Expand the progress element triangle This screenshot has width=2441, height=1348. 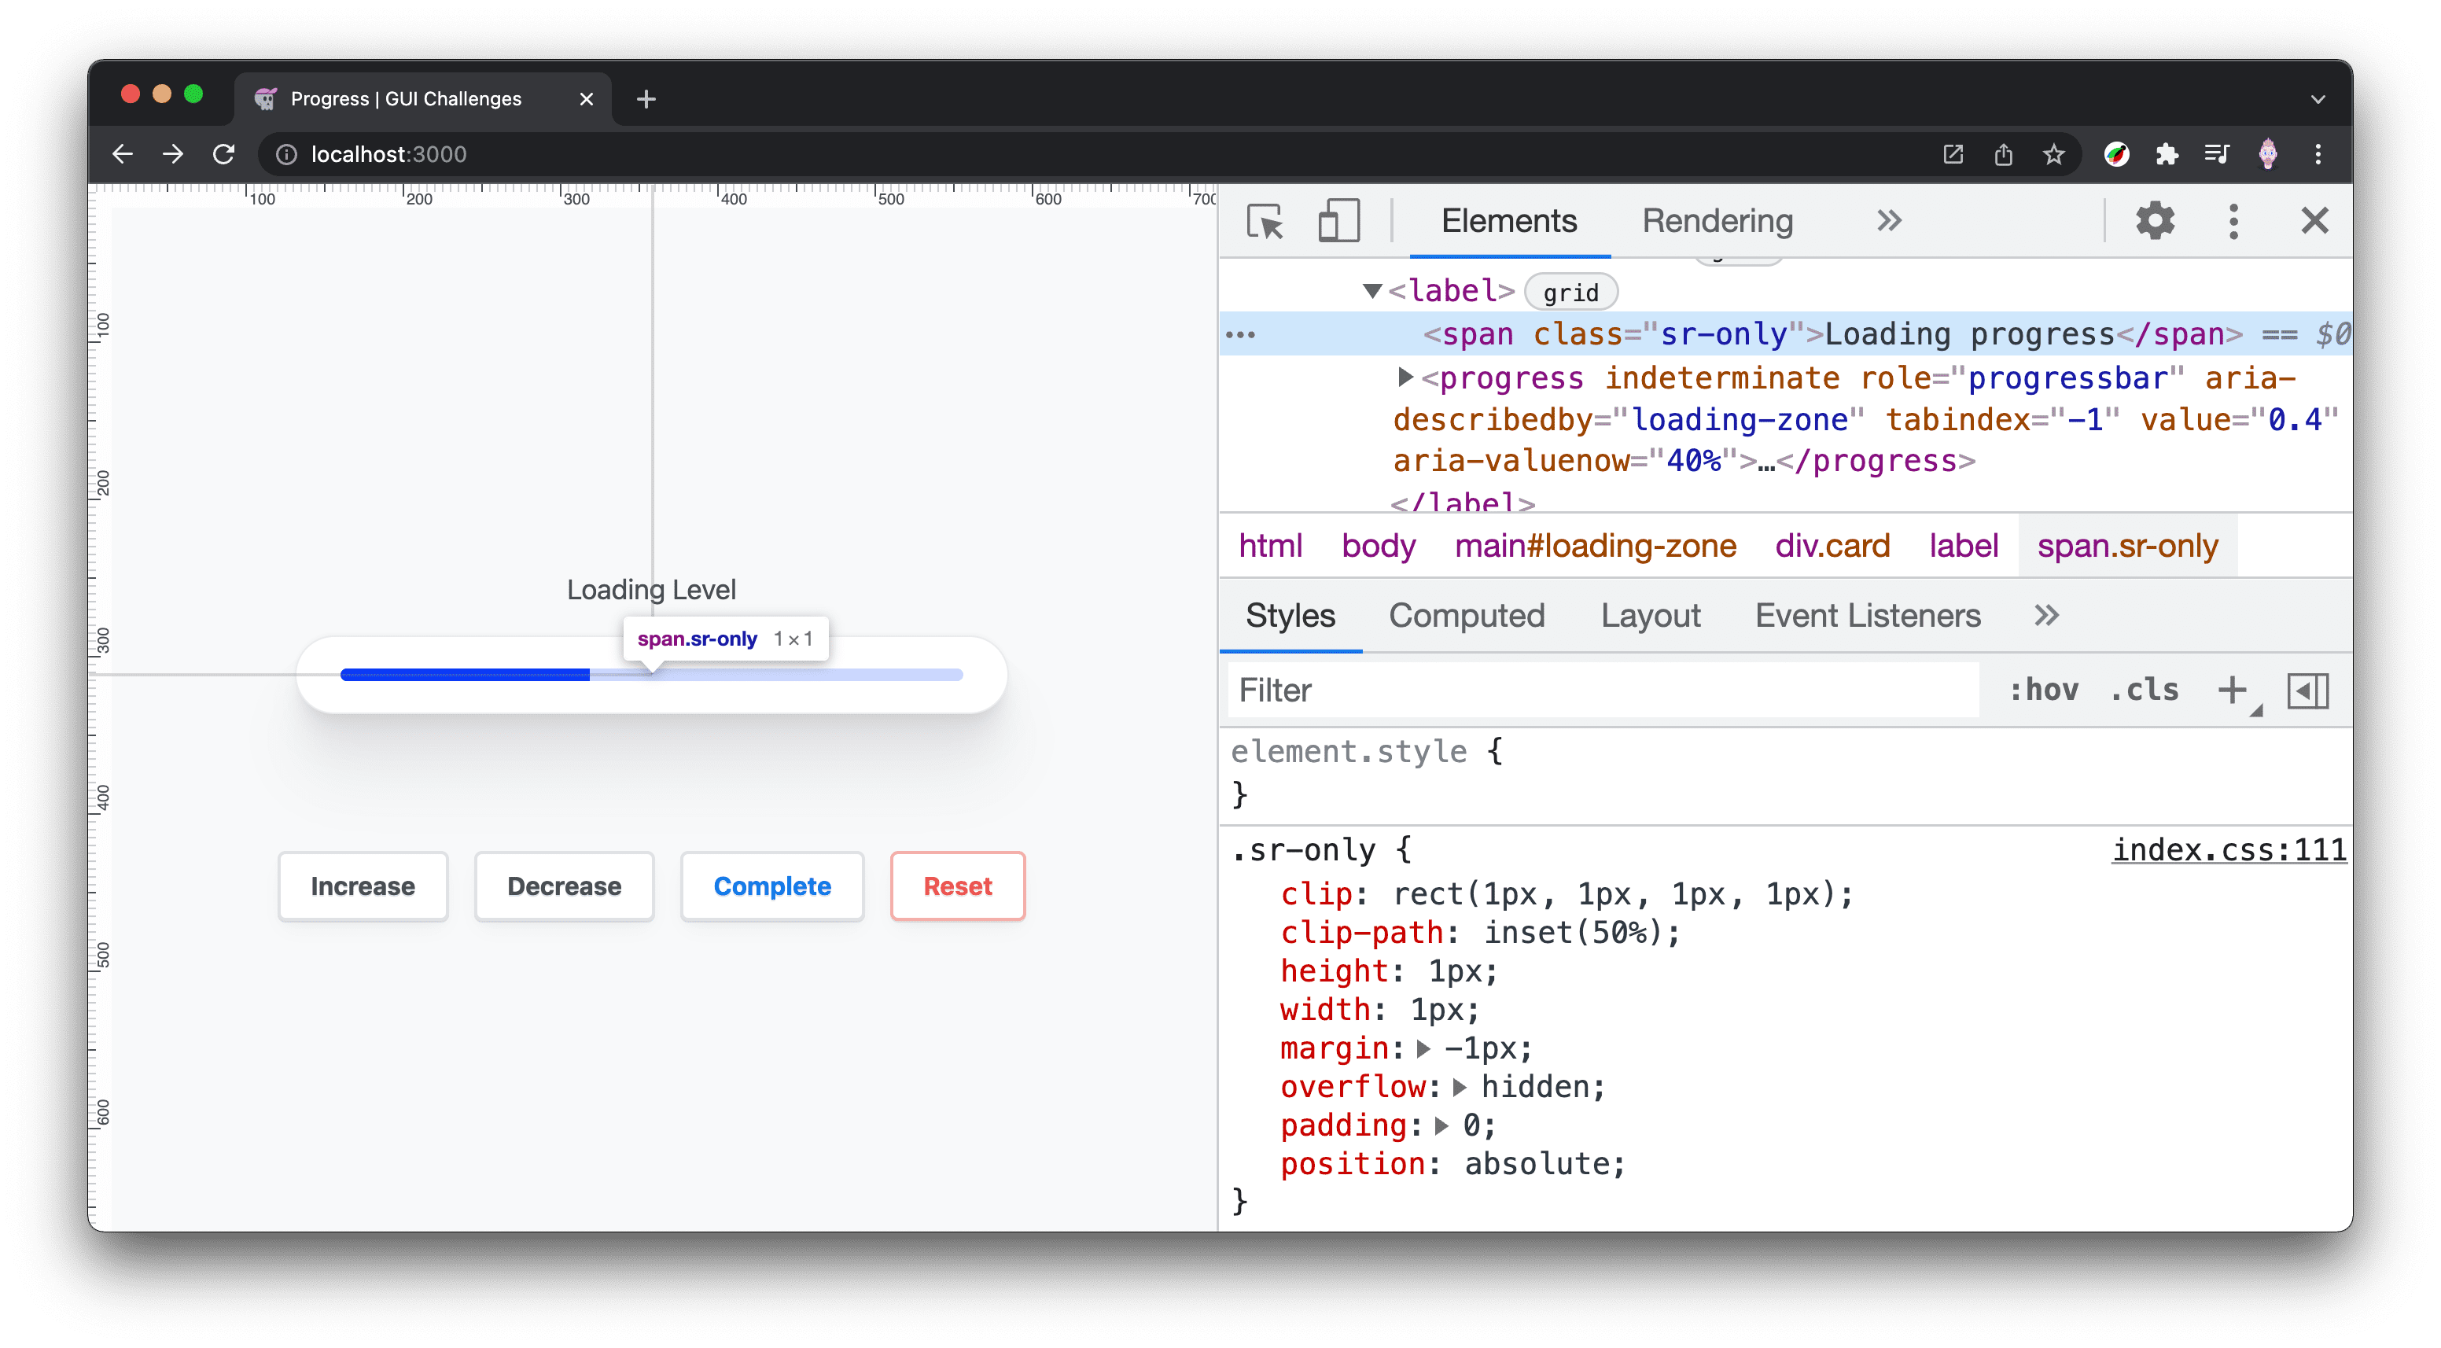1402,377
